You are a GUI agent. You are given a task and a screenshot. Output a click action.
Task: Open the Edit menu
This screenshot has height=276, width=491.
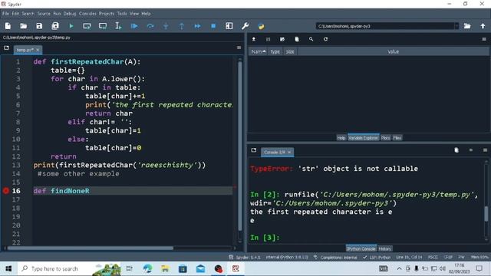click(x=15, y=14)
